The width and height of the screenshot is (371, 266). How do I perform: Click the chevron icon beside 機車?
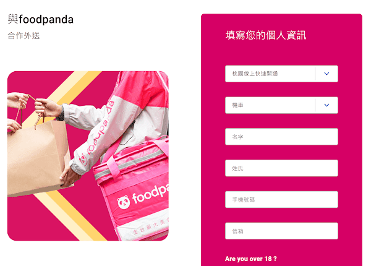326,105
